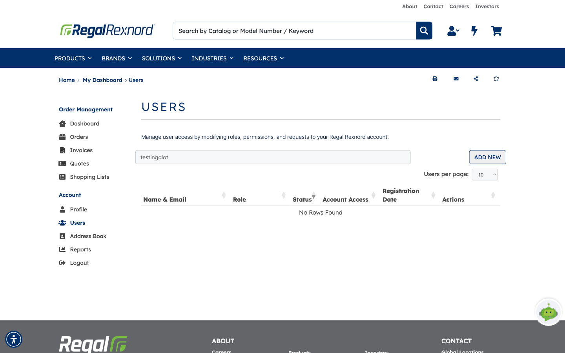Go to Dashboard in sidebar
The width and height of the screenshot is (565, 353).
click(79, 124)
